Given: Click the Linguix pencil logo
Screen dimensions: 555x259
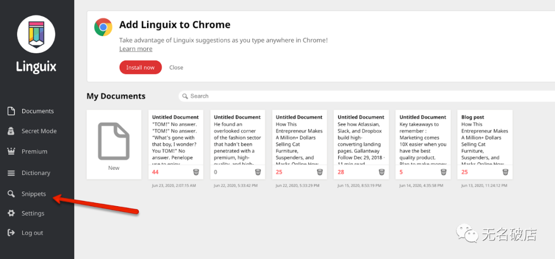Looking at the screenshot, I should tap(36, 34).
